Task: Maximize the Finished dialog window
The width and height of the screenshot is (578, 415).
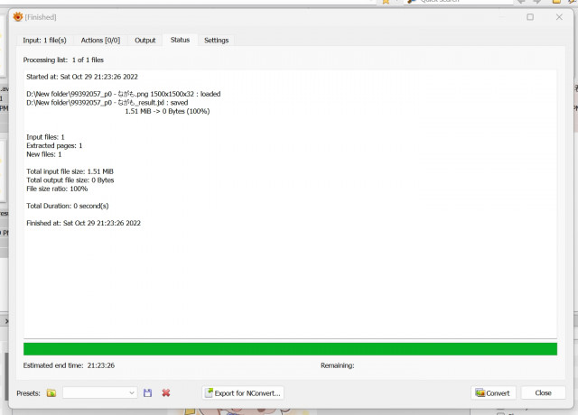Action: tap(530, 17)
